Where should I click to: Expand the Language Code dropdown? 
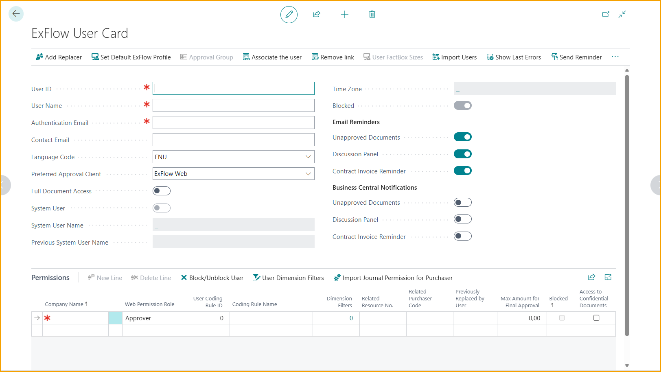[x=308, y=157]
